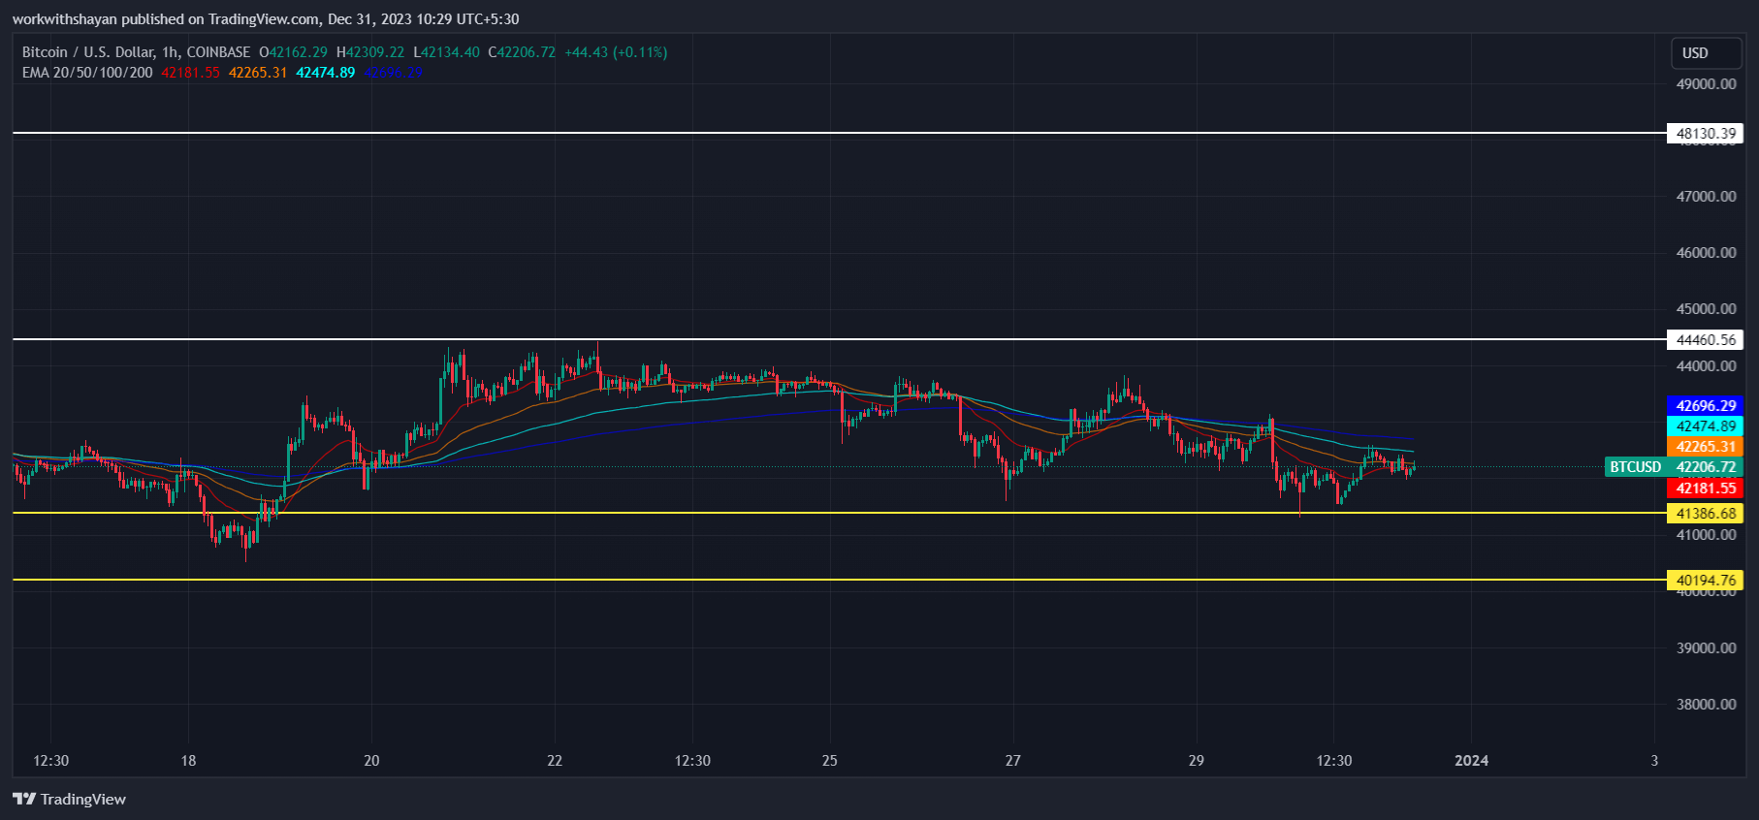Viewport: 1759px width, 820px height.
Task: Click the red EMA 20 label 42181.55
Action: tap(1706, 489)
